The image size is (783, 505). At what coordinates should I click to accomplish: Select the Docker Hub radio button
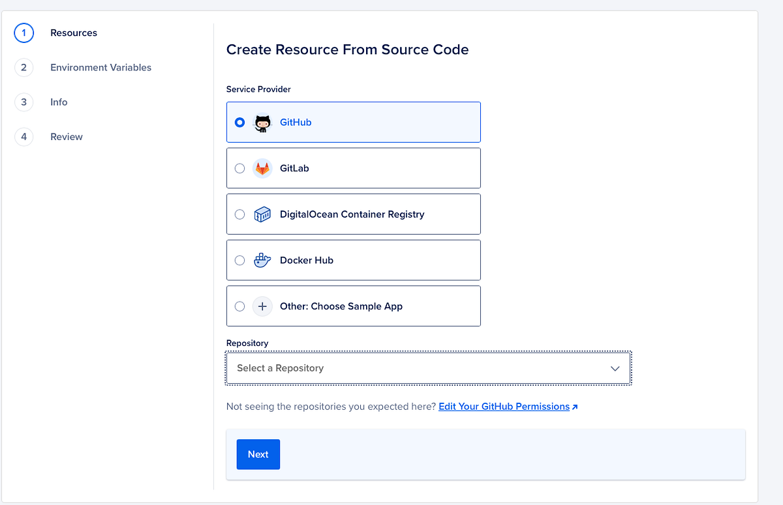pyautogui.click(x=239, y=259)
